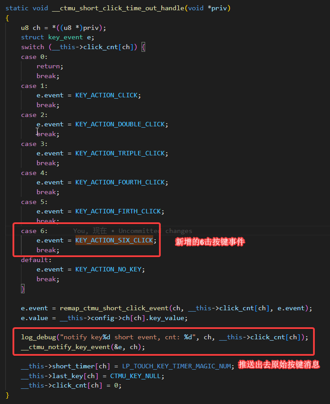Click the '__this->click_cnt[ch] = 0;' line

(x=71, y=386)
